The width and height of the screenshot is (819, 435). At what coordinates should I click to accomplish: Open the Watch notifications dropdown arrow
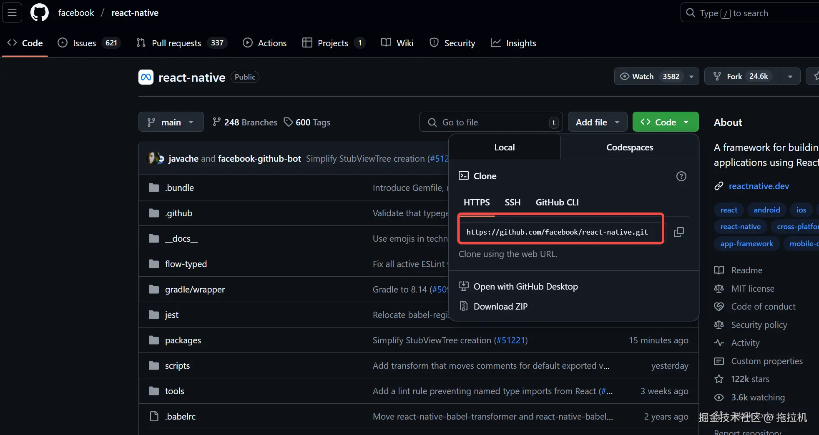coord(691,77)
